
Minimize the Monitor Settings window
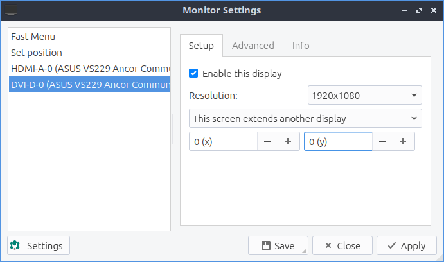tap(405, 10)
